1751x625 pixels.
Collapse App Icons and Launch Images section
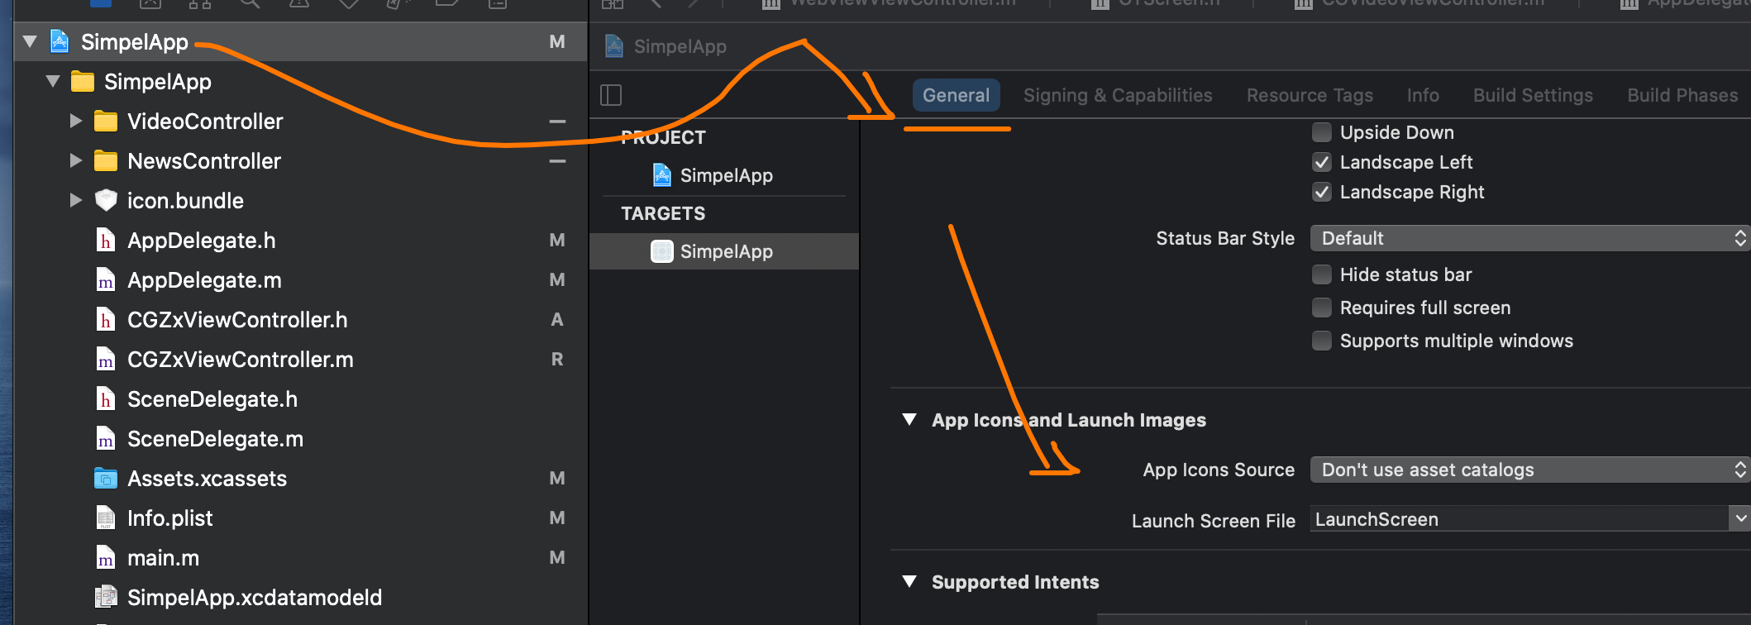click(x=909, y=420)
